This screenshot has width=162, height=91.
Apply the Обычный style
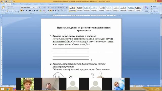click(72, 9)
